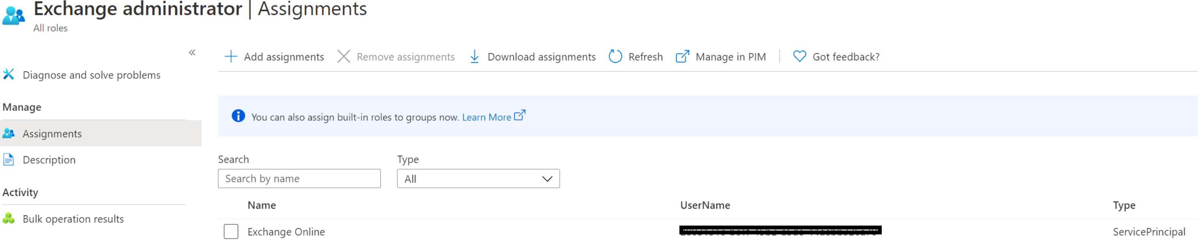
Task: Click the external link icon beside Learn More
Action: [520, 115]
